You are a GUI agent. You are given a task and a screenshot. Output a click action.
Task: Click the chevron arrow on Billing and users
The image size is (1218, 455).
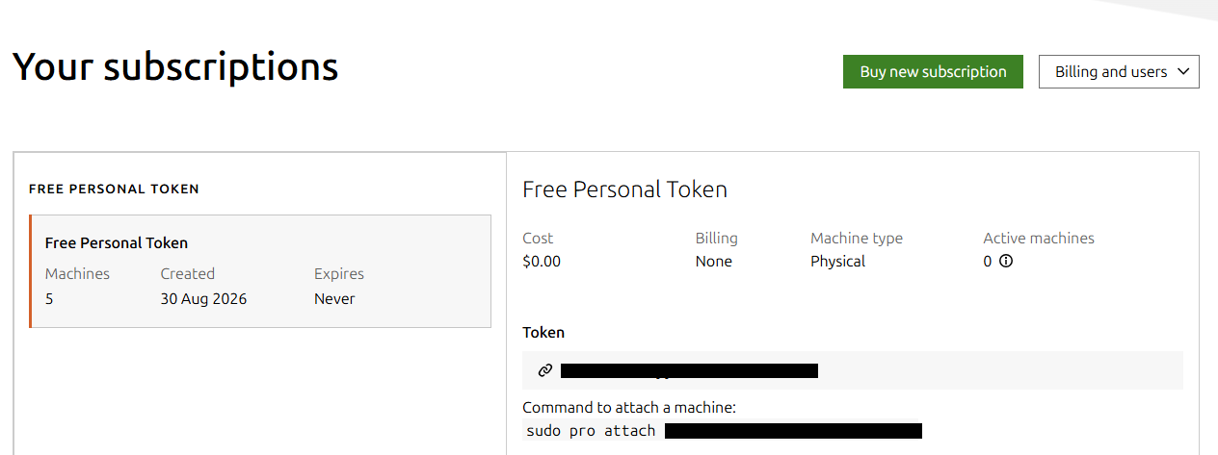(x=1184, y=71)
